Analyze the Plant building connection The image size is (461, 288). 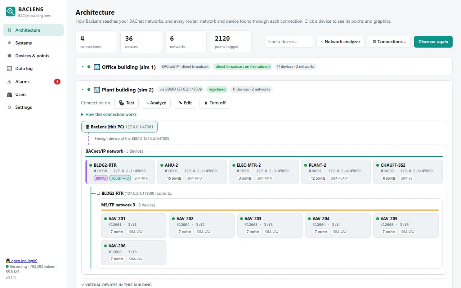pyautogui.click(x=156, y=103)
